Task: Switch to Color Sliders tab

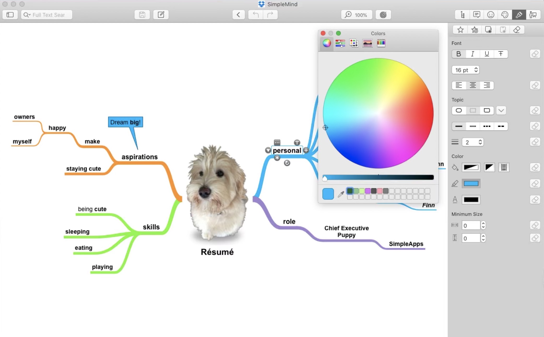Action: coord(340,43)
